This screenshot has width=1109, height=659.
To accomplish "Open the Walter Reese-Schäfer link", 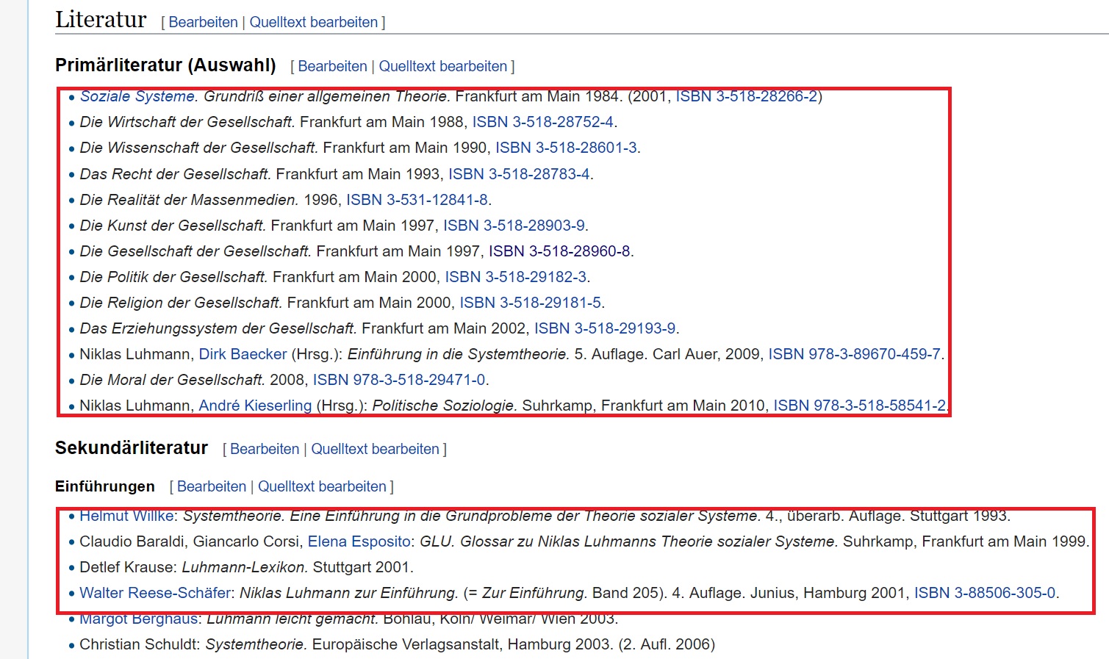I will pos(155,593).
